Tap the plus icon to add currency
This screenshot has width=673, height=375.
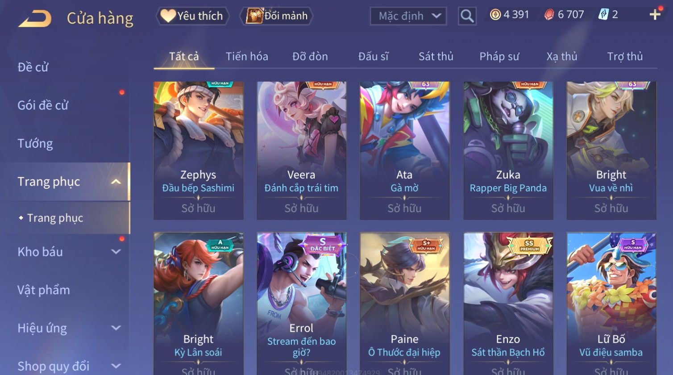(655, 15)
